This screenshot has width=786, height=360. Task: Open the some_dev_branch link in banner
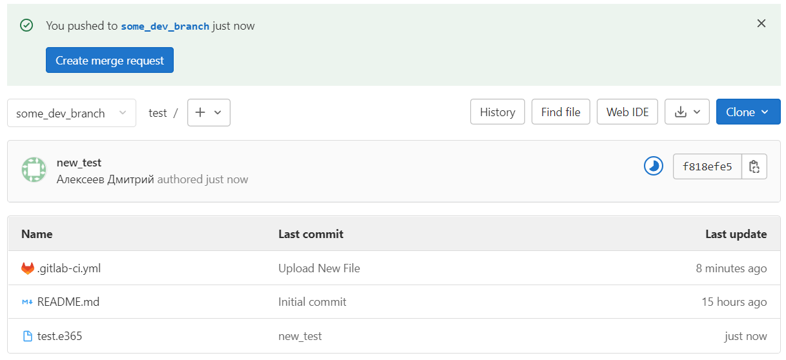[165, 26]
